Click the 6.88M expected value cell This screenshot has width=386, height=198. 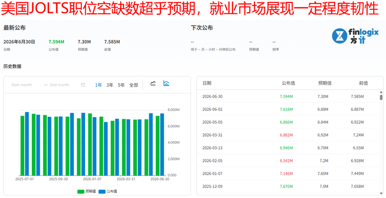pos(323,109)
